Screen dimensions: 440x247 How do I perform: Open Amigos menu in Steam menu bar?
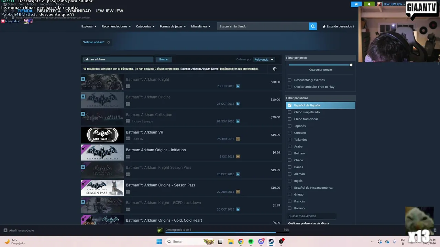[31, 4]
